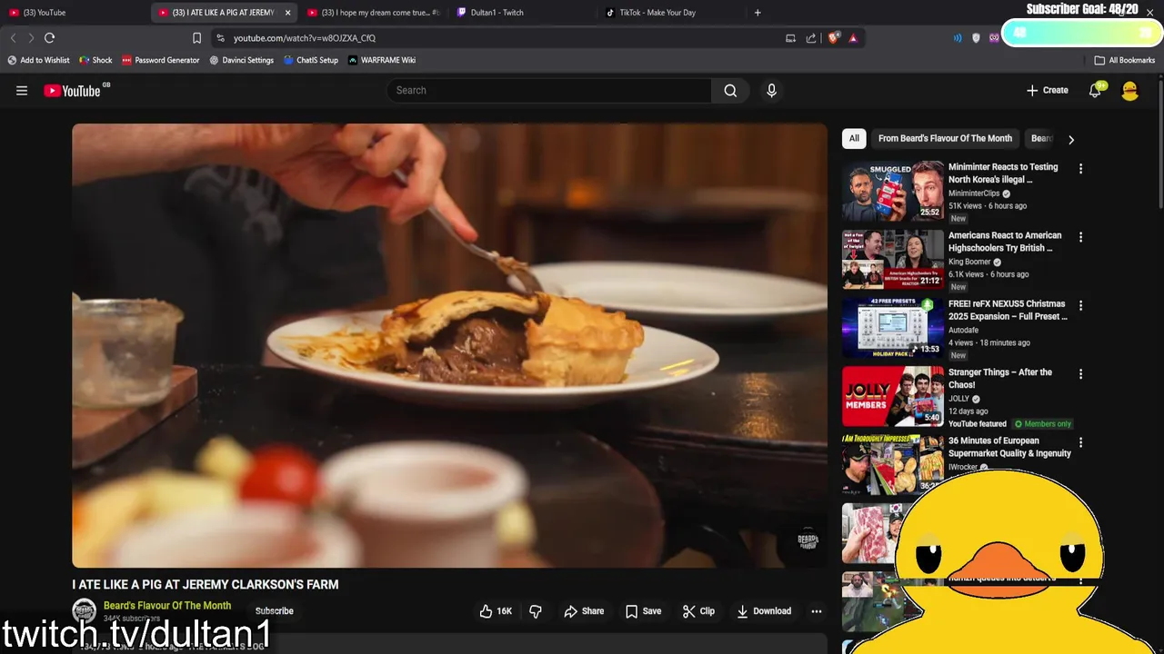Click the video player to pause

[x=449, y=346]
